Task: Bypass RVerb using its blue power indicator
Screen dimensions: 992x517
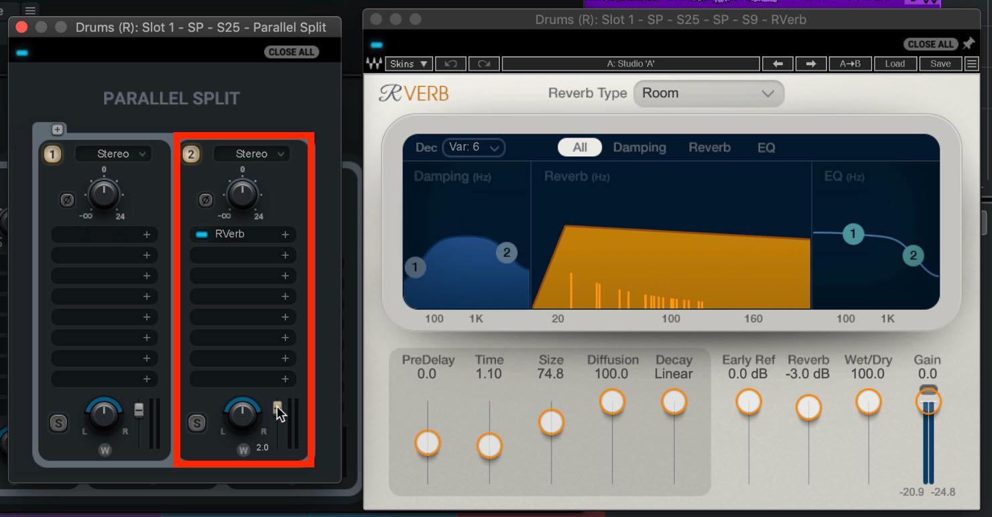Action: click(202, 234)
